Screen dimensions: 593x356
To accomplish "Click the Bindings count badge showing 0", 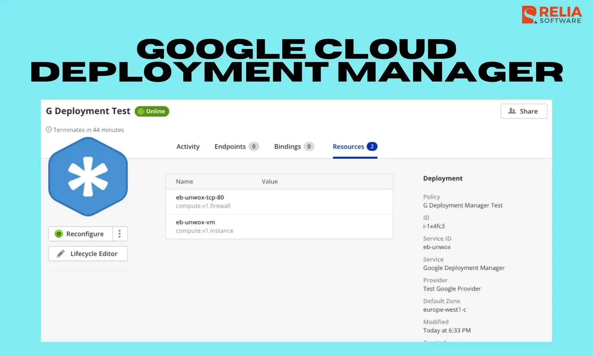I will point(309,147).
